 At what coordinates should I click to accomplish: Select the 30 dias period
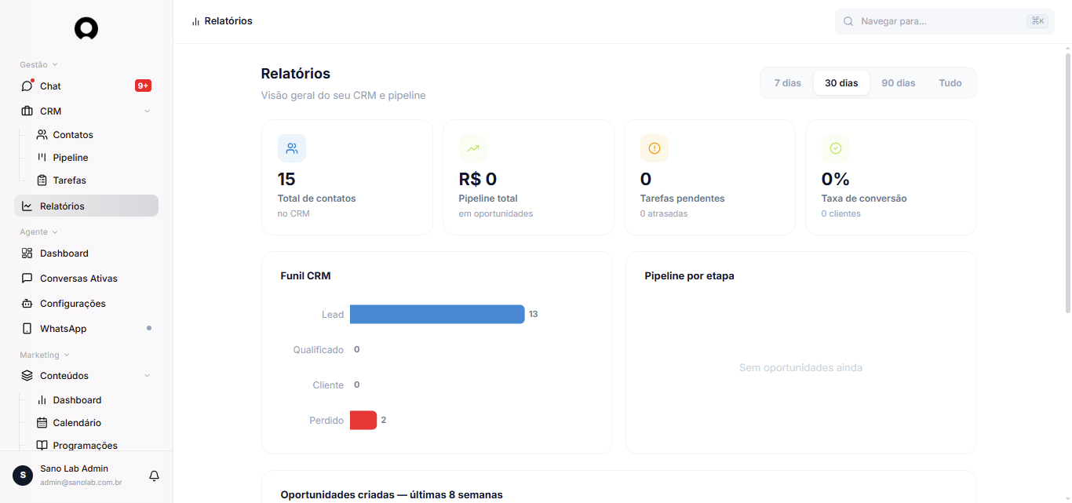[841, 82]
